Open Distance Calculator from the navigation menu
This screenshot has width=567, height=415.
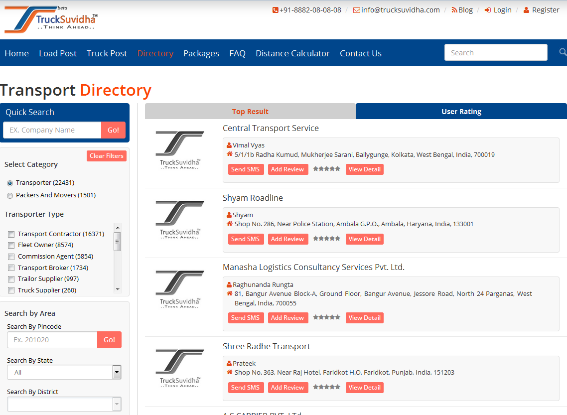[292, 53]
